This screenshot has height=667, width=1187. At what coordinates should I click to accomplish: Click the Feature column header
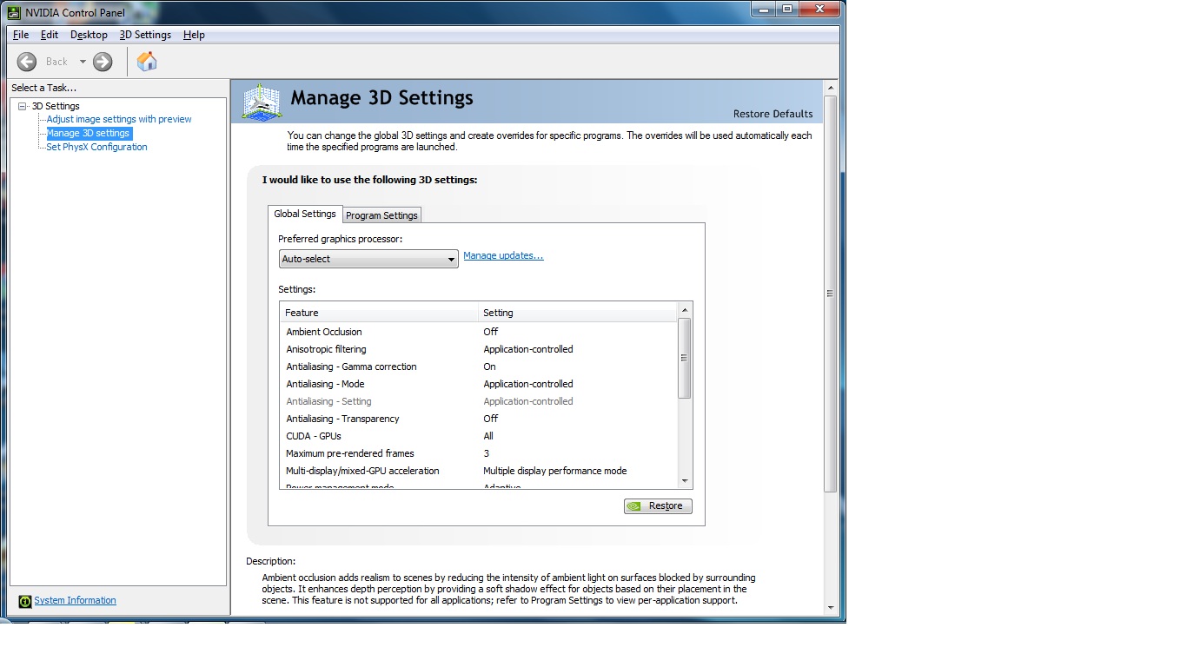(x=379, y=313)
